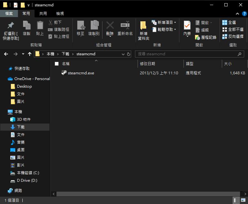Click the forward navigation arrow

click(16, 54)
